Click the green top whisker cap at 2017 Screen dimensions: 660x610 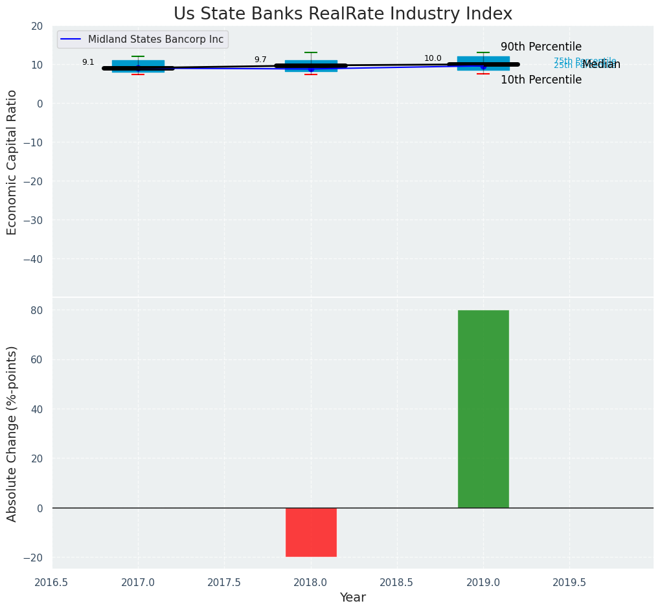click(138, 56)
